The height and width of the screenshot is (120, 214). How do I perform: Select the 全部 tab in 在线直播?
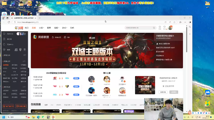pos(46,105)
